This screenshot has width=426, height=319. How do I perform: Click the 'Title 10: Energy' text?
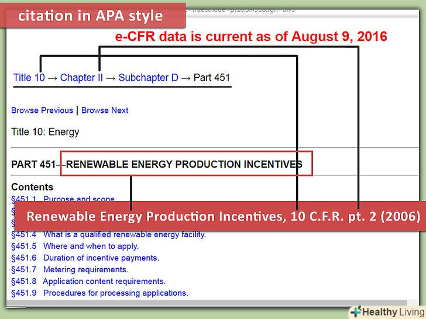click(45, 131)
